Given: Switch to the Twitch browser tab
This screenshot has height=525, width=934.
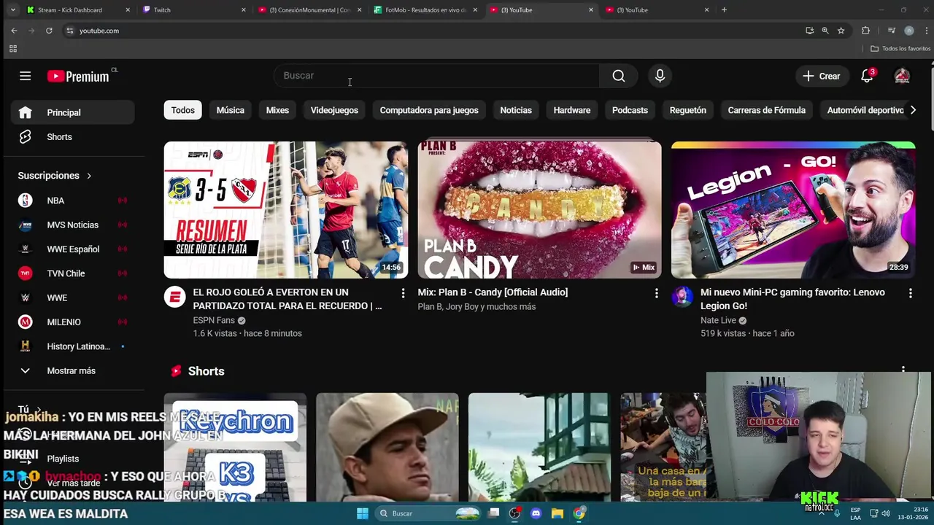Looking at the screenshot, I should (x=193, y=10).
